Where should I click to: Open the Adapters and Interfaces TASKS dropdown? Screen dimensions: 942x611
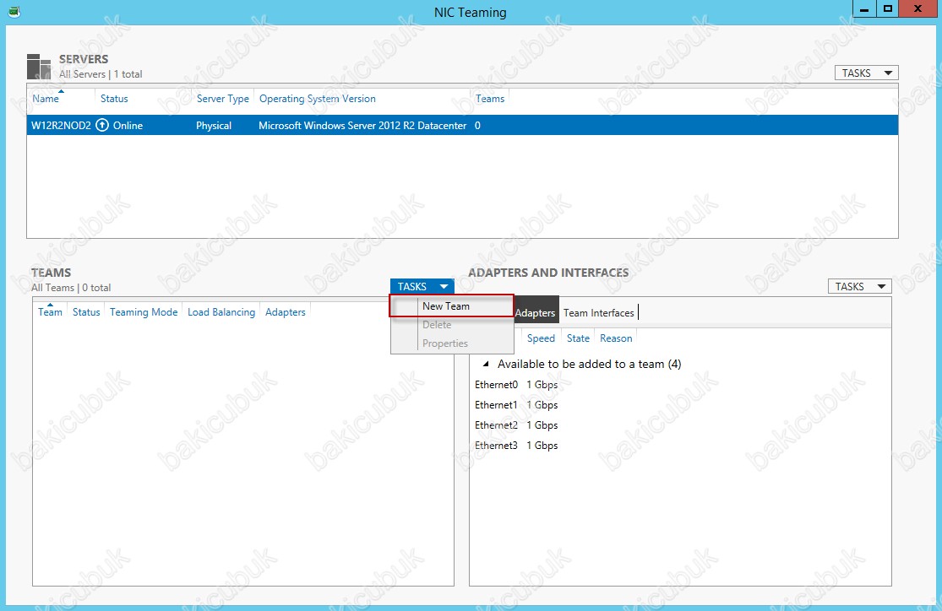[860, 287]
